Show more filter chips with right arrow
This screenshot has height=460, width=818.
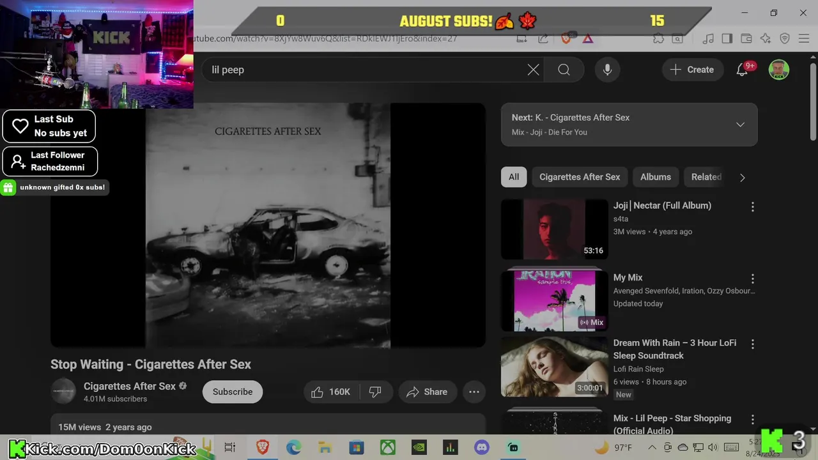pos(742,178)
